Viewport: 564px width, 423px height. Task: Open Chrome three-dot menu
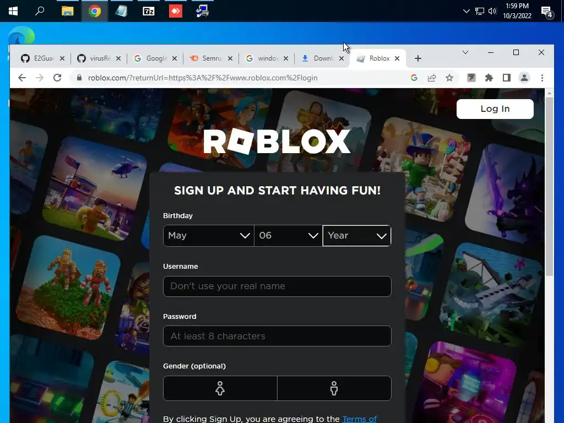point(542,78)
